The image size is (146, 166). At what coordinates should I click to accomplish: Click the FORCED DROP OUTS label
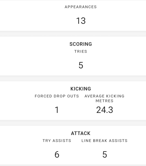(57, 96)
